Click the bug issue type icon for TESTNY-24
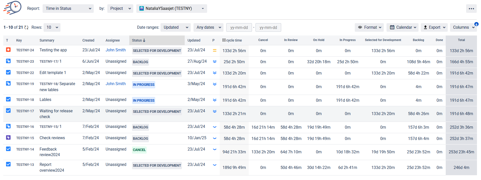 point(8,50)
